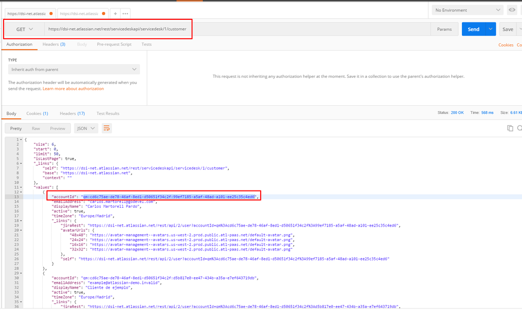Open the Tests tab
The height and width of the screenshot is (311, 522).
[146, 44]
